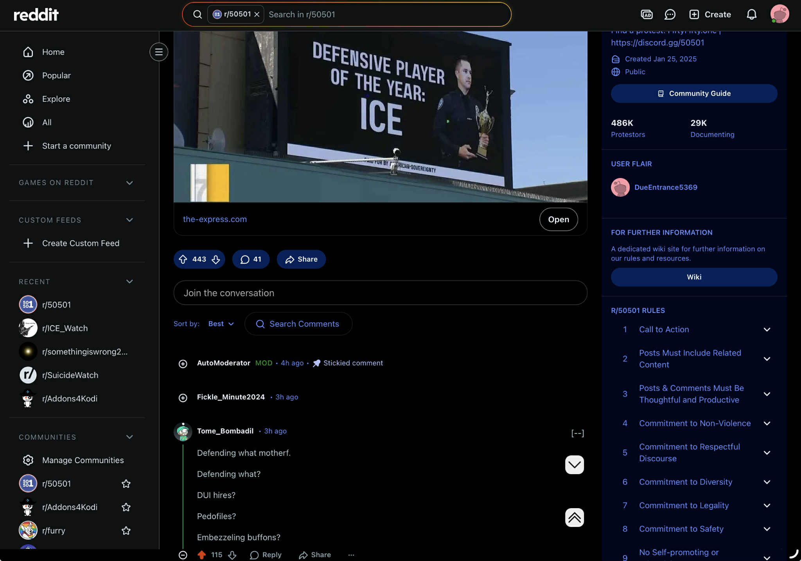The image size is (801, 561).
Task: Open the chat messages icon
Action: pyautogui.click(x=670, y=14)
